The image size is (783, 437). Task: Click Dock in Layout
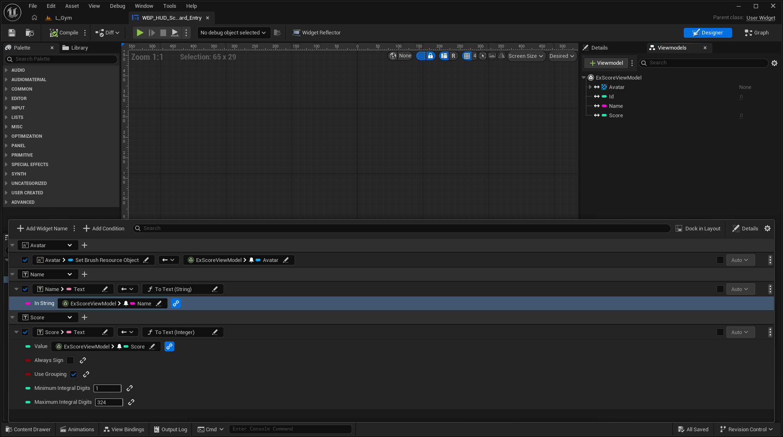coord(698,229)
